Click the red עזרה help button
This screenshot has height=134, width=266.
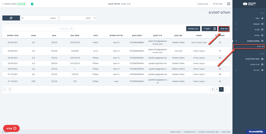coord(11,128)
